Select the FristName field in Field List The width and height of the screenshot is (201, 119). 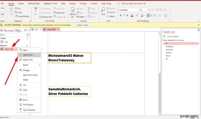click(169, 46)
